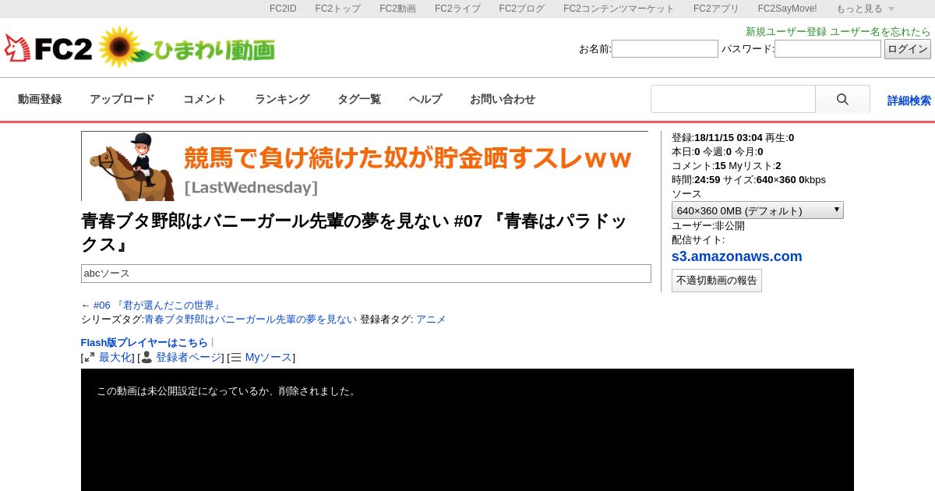Focus the main search box
Screen dimensions: 935x491
coord(733,99)
